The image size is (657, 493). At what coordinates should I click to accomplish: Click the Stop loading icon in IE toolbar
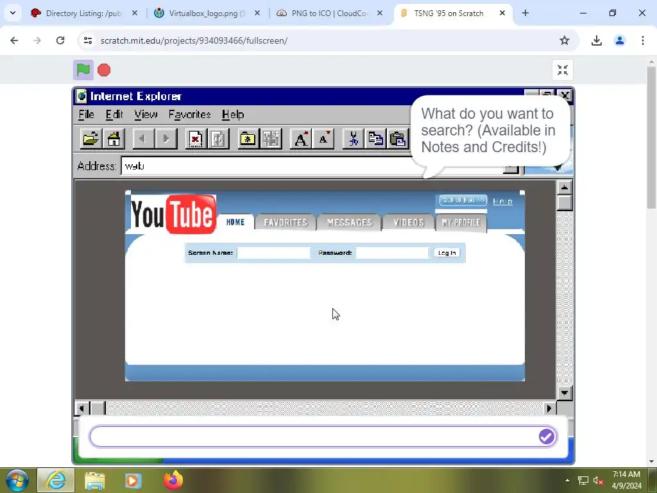click(196, 139)
